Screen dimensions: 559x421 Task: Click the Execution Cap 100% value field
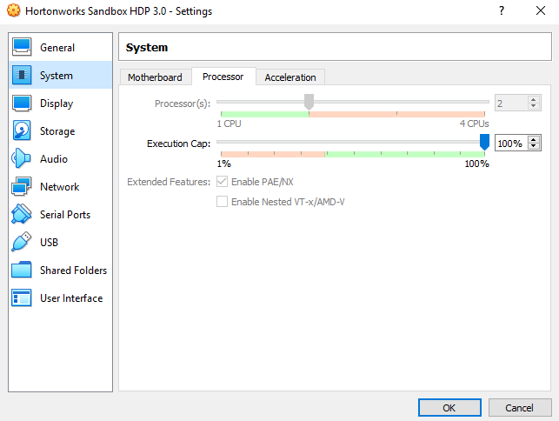[x=511, y=143]
